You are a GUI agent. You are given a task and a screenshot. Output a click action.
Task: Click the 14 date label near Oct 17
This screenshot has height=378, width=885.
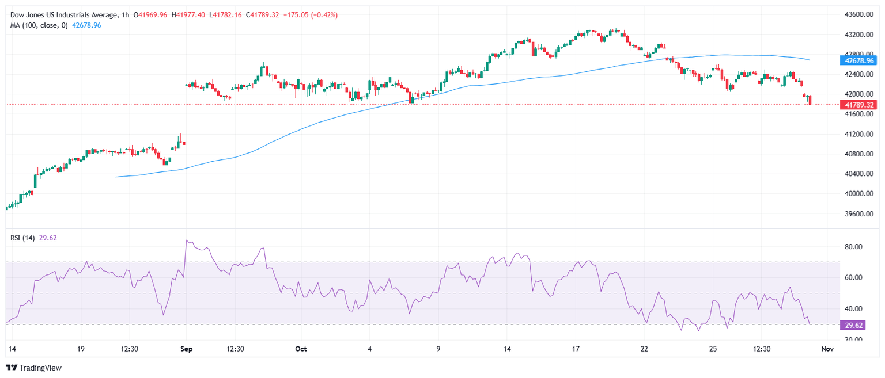[x=506, y=349]
